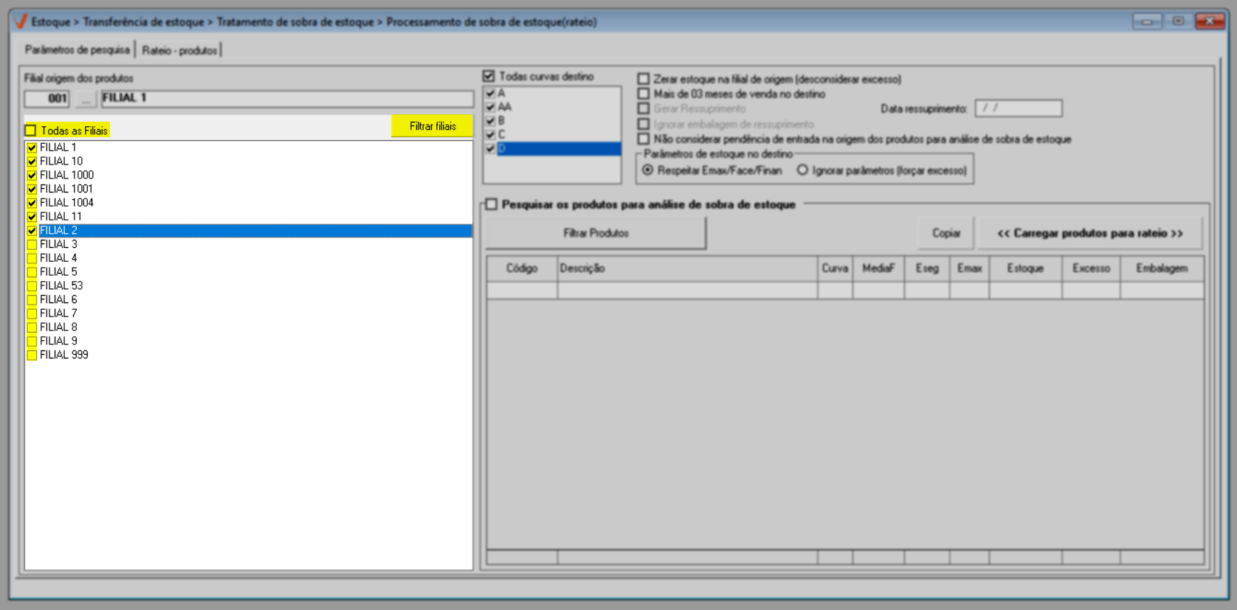This screenshot has width=1237, height=610.
Task: Click the MediaF column header
Action: click(x=878, y=268)
